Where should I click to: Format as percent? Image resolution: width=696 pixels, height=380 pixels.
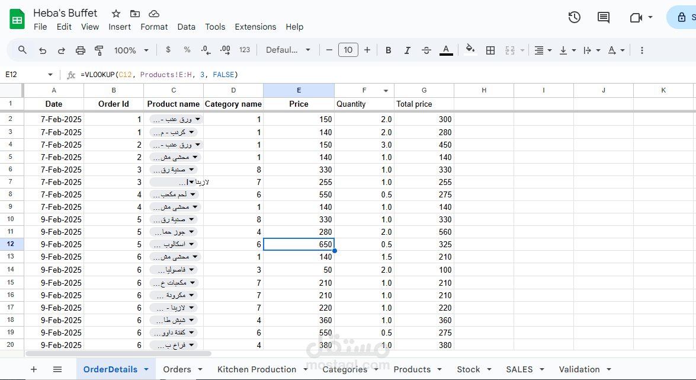point(187,50)
